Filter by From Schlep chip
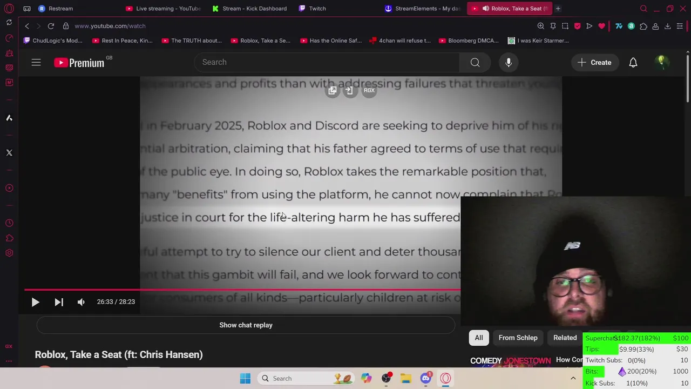Image resolution: width=691 pixels, height=389 pixels. point(518,338)
